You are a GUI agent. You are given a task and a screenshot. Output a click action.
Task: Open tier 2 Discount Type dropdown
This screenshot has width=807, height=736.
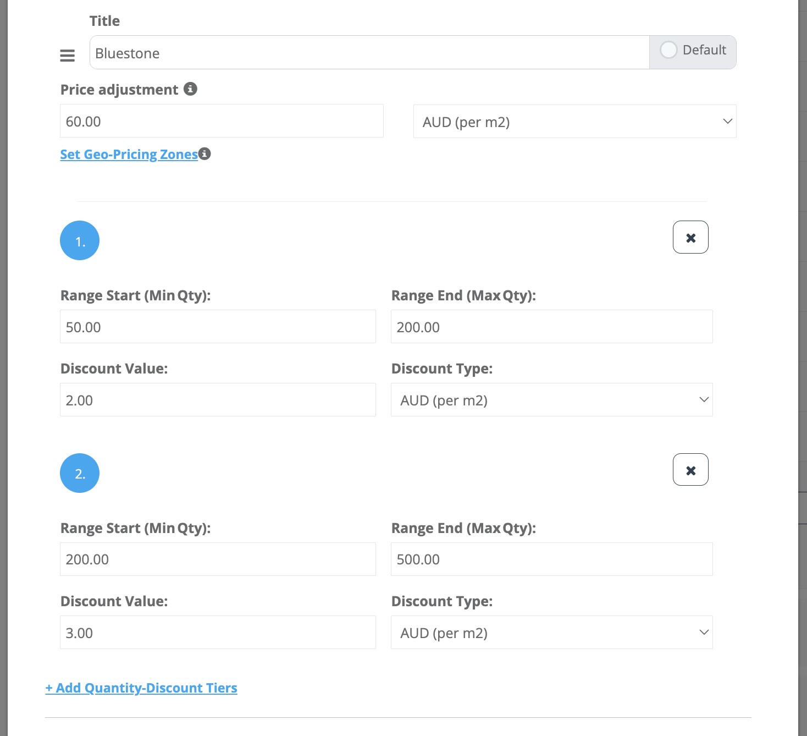click(x=551, y=633)
